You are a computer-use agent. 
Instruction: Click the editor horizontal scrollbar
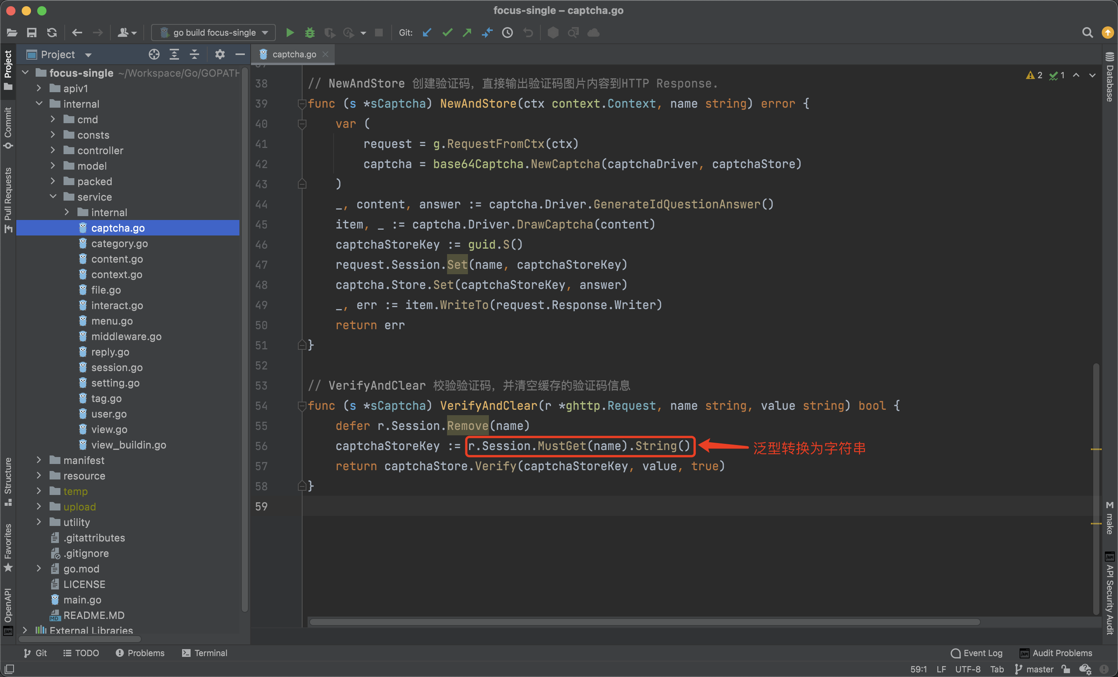pos(644,622)
